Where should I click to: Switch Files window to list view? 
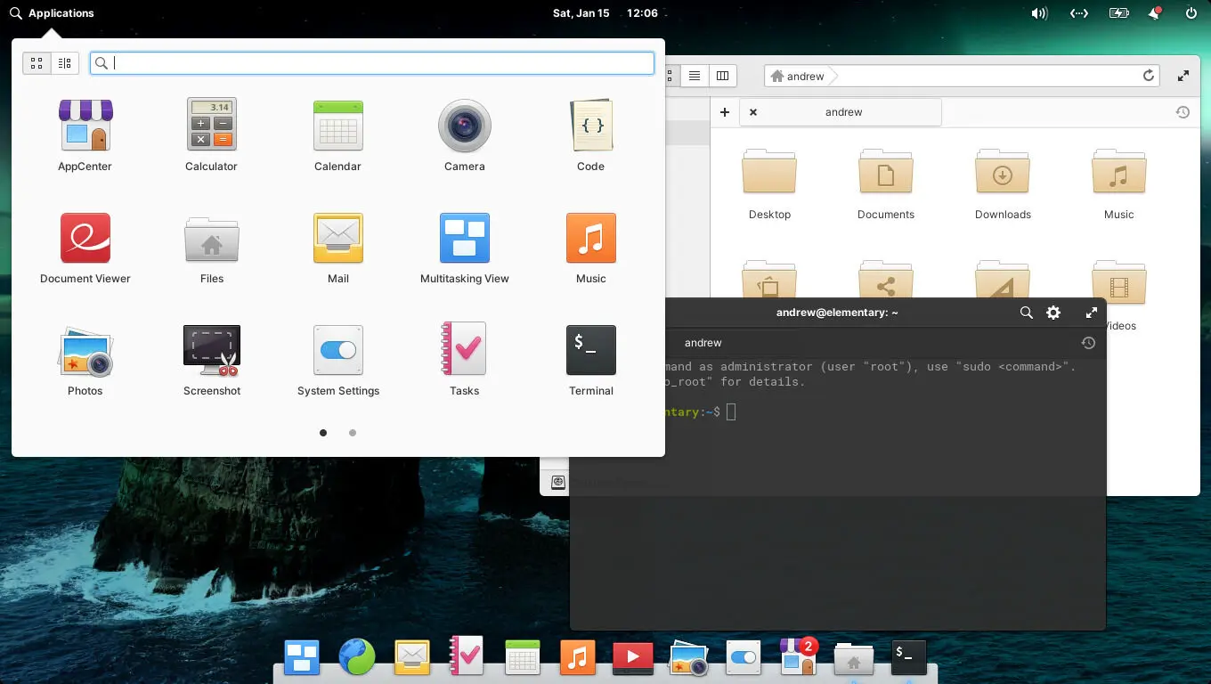tap(695, 76)
